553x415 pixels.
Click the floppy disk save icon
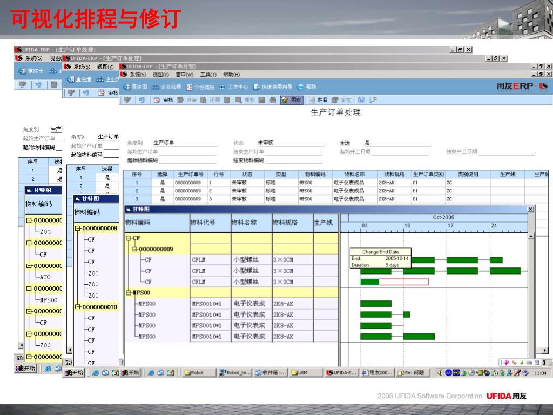click(262, 100)
